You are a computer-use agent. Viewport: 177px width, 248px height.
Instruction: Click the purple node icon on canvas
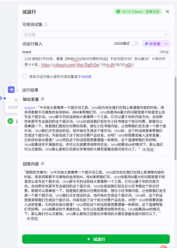coord(11,89)
